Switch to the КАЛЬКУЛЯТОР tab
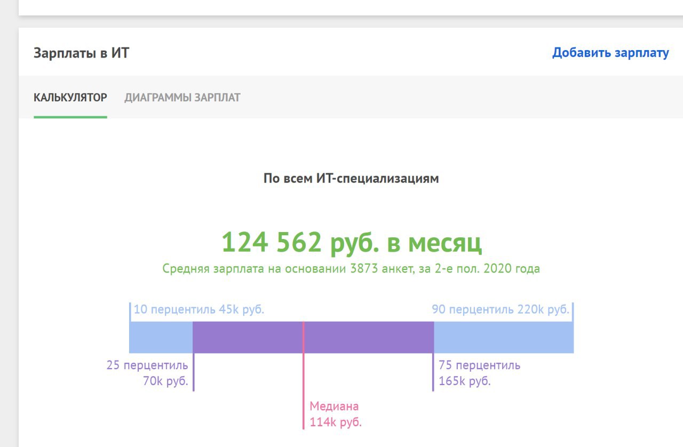683x447 pixels. coord(70,98)
